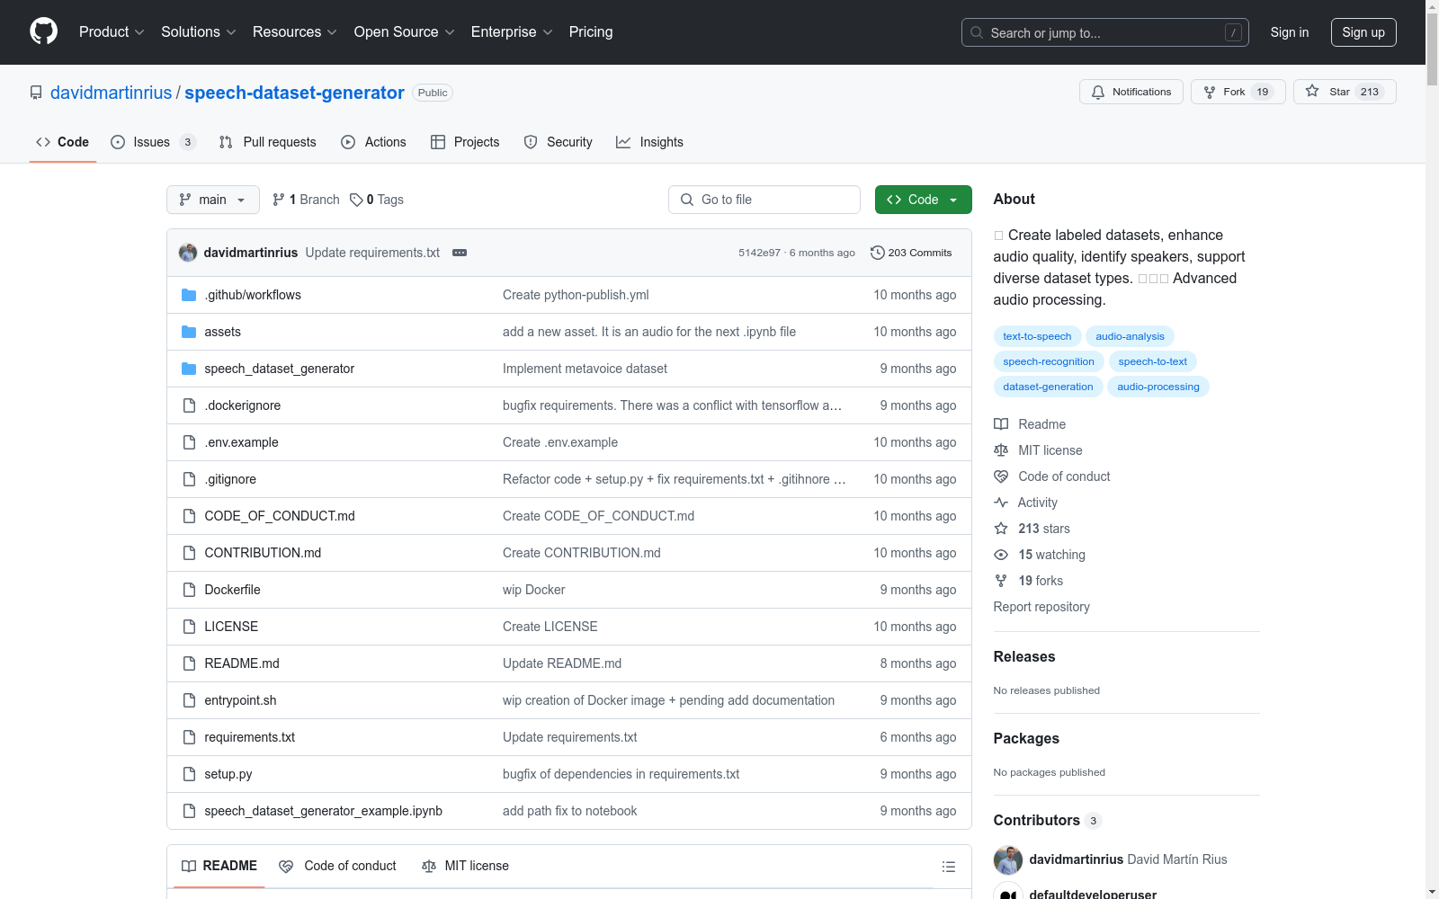Click the Notifications bell button
1439x899 pixels.
point(1131,92)
